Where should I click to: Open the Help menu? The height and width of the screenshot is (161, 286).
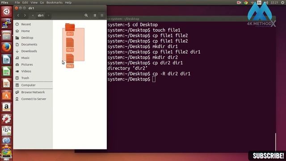coord(68,2)
